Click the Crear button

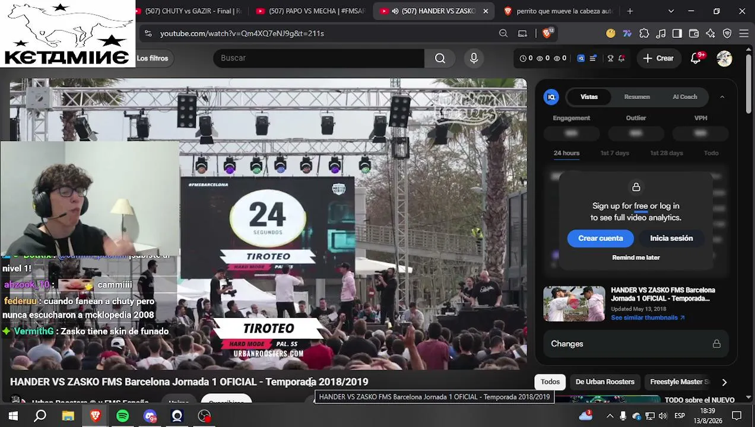tap(659, 58)
